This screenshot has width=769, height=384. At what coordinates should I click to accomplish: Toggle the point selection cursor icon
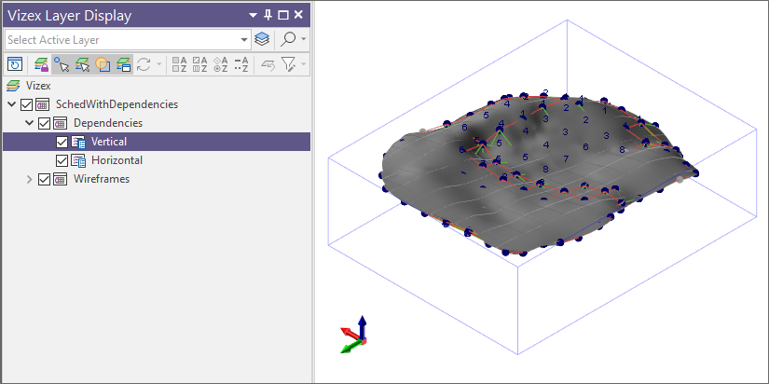62,64
